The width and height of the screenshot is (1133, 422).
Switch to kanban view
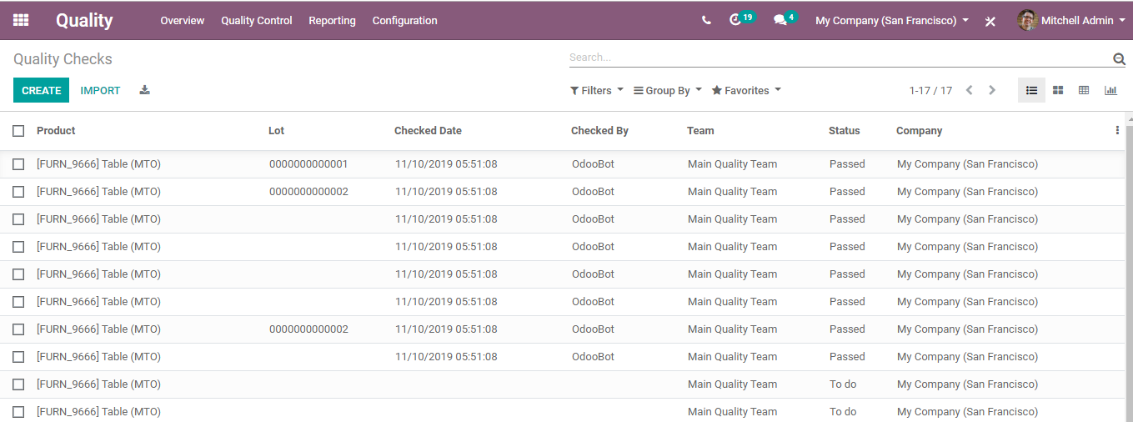click(x=1058, y=90)
